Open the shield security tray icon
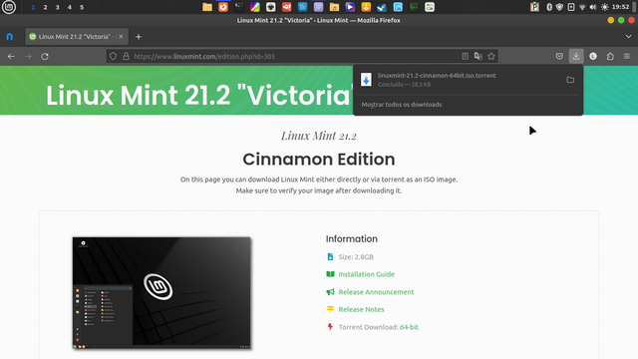This screenshot has width=638, height=359. 559,7
